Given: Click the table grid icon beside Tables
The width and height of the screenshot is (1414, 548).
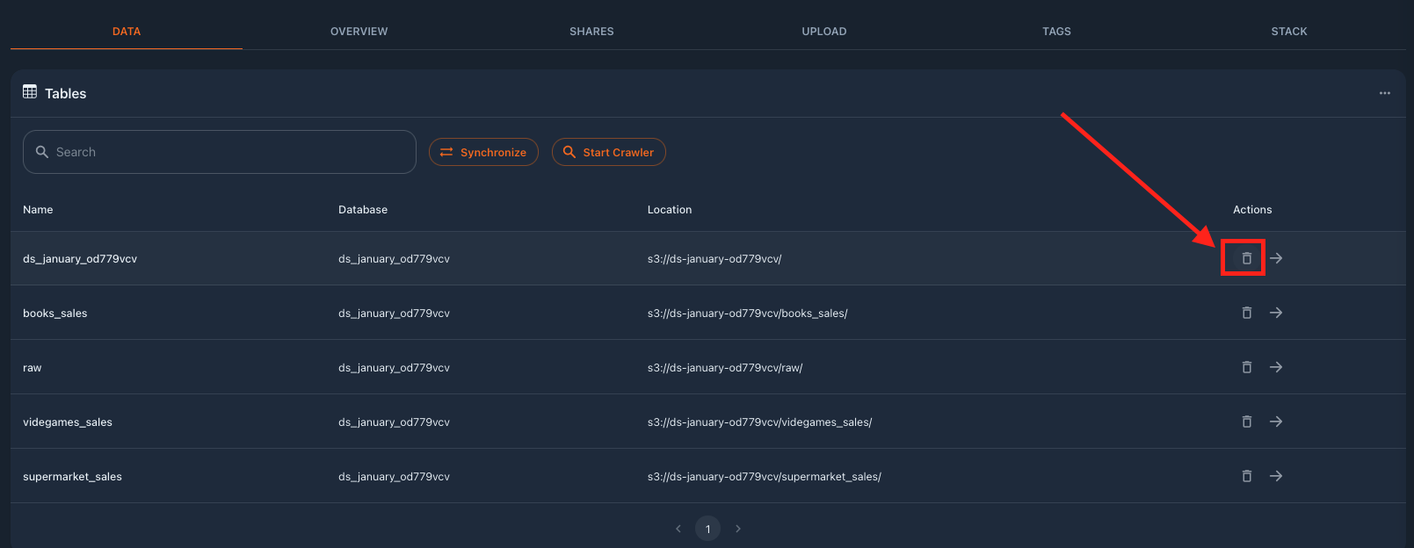Looking at the screenshot, I should (30, 92).
